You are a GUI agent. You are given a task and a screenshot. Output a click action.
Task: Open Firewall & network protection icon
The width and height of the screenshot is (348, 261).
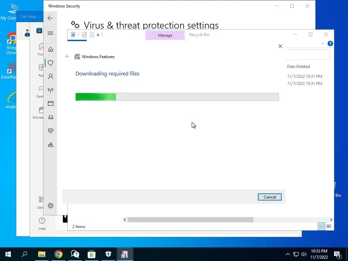coord(51,90)
